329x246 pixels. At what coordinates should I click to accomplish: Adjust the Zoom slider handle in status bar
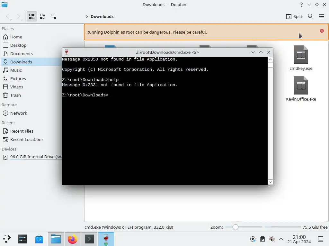(x=236, y=227)
